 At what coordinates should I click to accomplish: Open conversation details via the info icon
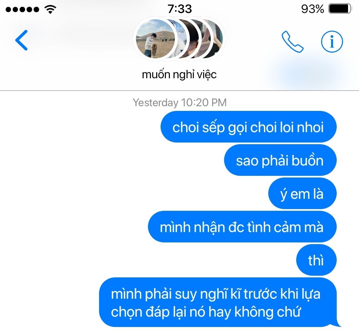click(x=332, y=42)
